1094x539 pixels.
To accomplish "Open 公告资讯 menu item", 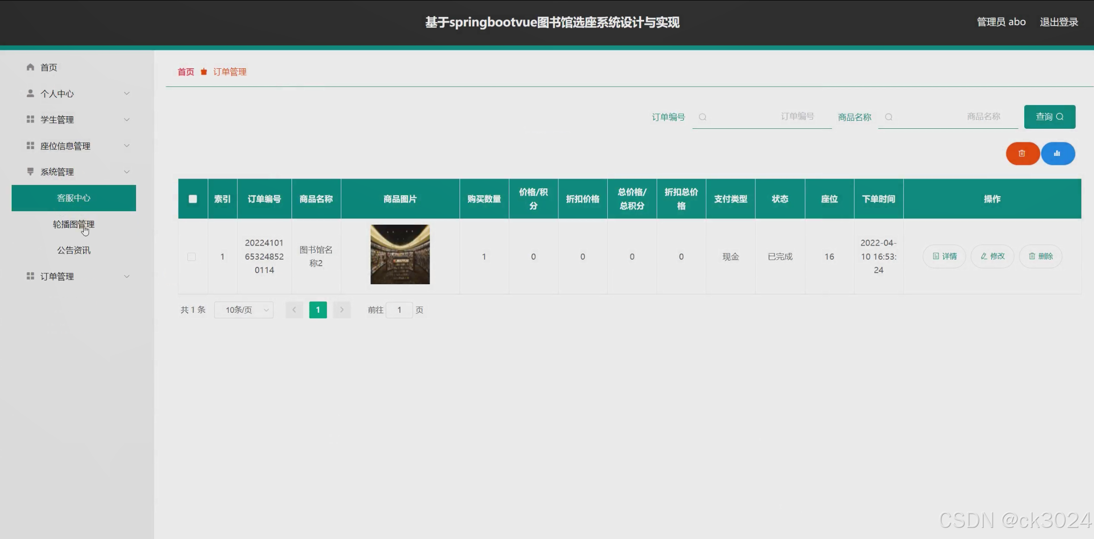I will point(74,250).
